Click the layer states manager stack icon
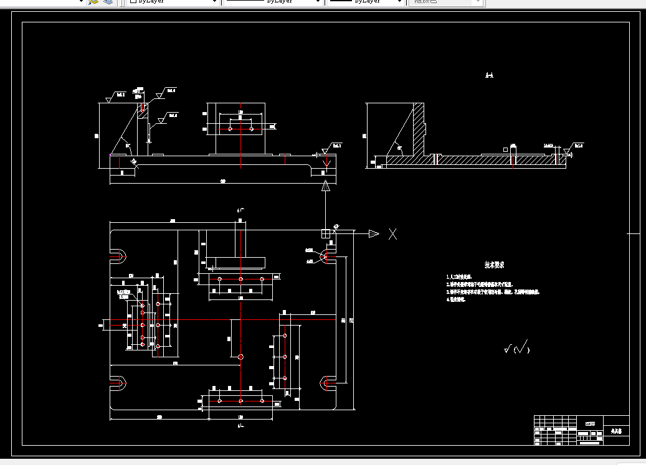Image resolution: width=646 pixels, height=465 pixels. point(108,2)
